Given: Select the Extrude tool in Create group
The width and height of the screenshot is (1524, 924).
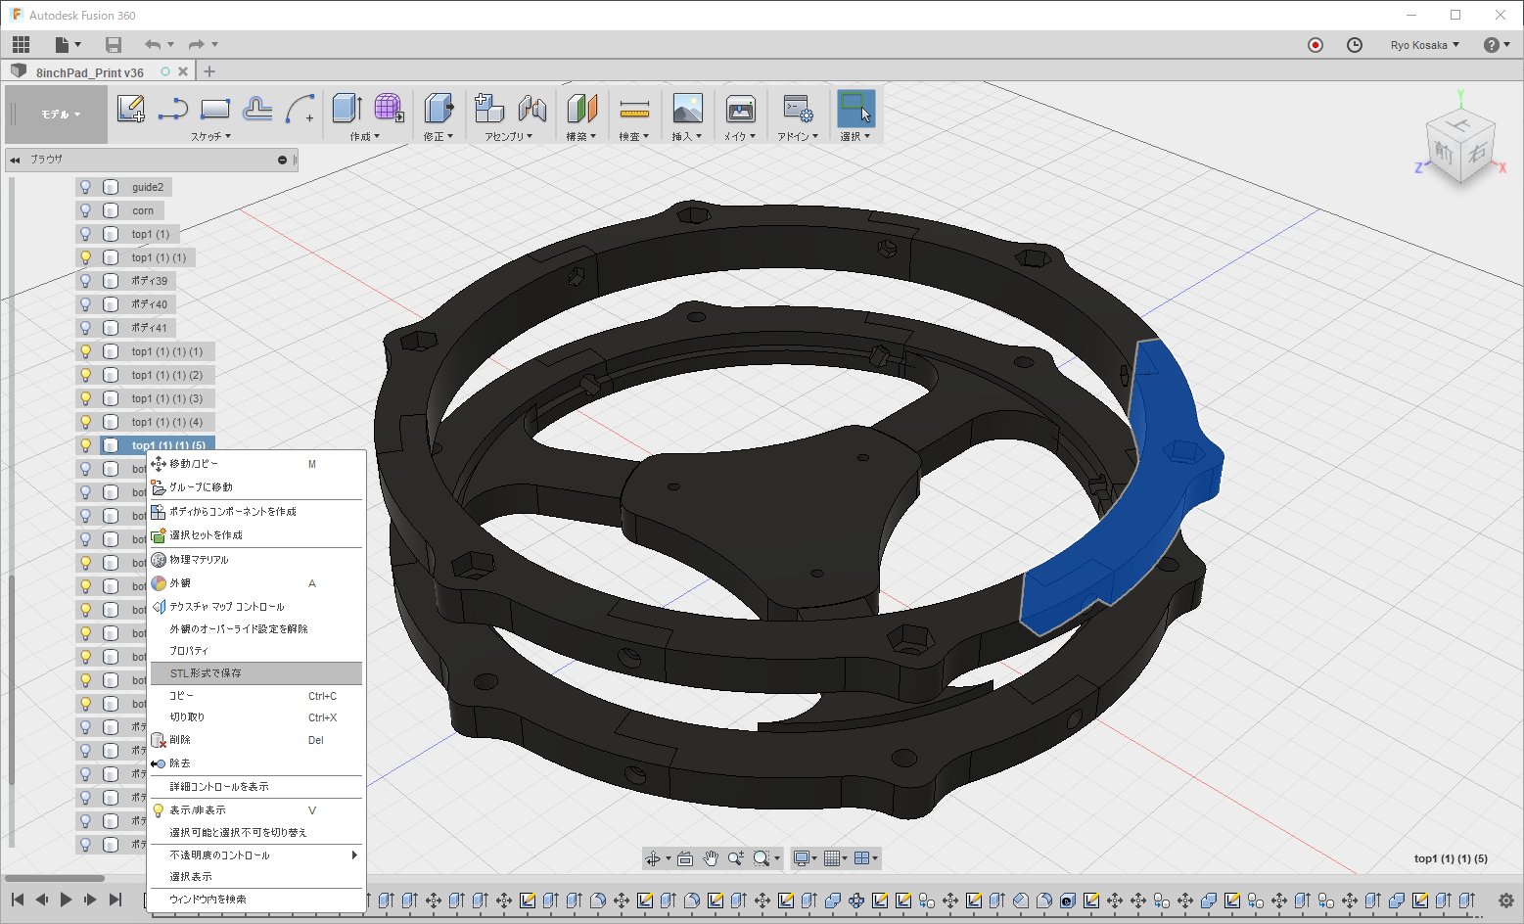Looking at the screenshot, I should pyautogui.click(x=346, y=109).
